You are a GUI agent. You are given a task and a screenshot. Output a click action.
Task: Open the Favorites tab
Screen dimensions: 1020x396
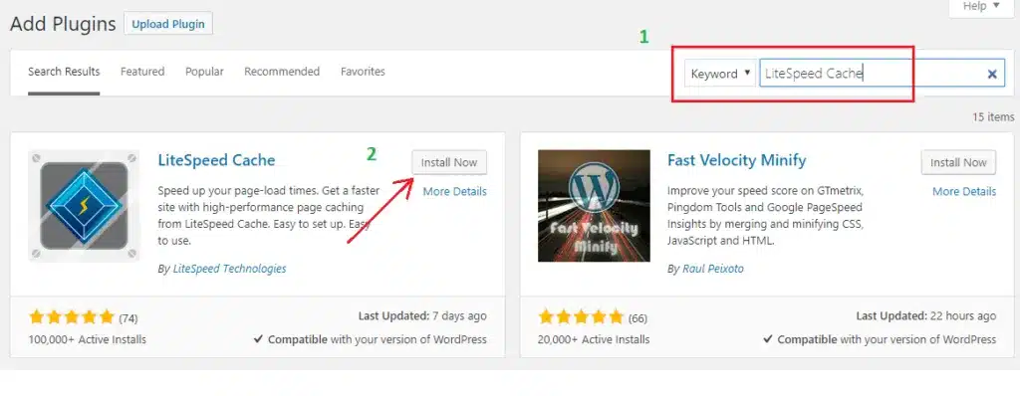(x=363, y=72)
